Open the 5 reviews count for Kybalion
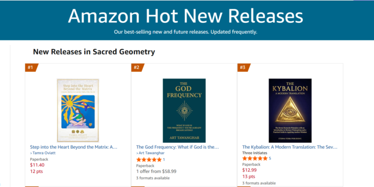Screen dimensions: 374x187 coord(270,158)
